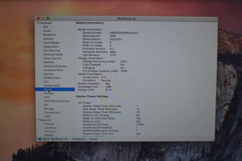Zoom the window with green button
This screenshot has height=161, width=242.
(48, 18)
